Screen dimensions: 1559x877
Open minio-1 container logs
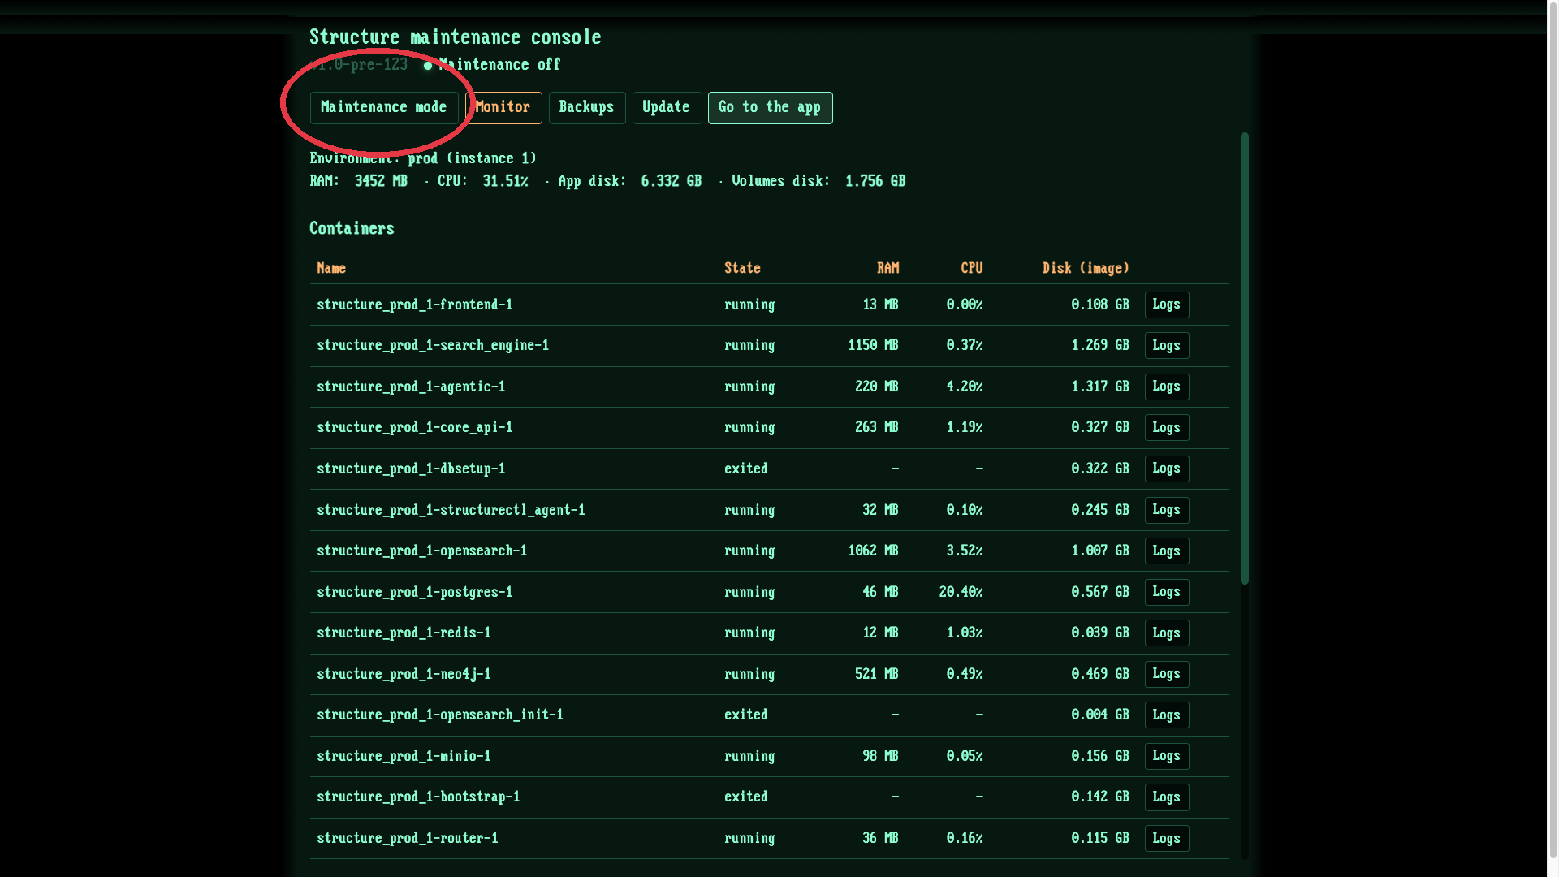click(x=1166, y=756)
